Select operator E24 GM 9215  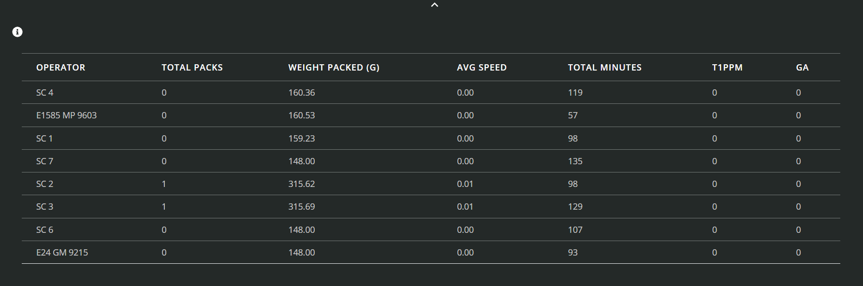tap(62, 253)
